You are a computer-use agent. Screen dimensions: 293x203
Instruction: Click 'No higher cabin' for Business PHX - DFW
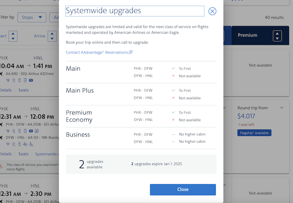coord(192,134)
